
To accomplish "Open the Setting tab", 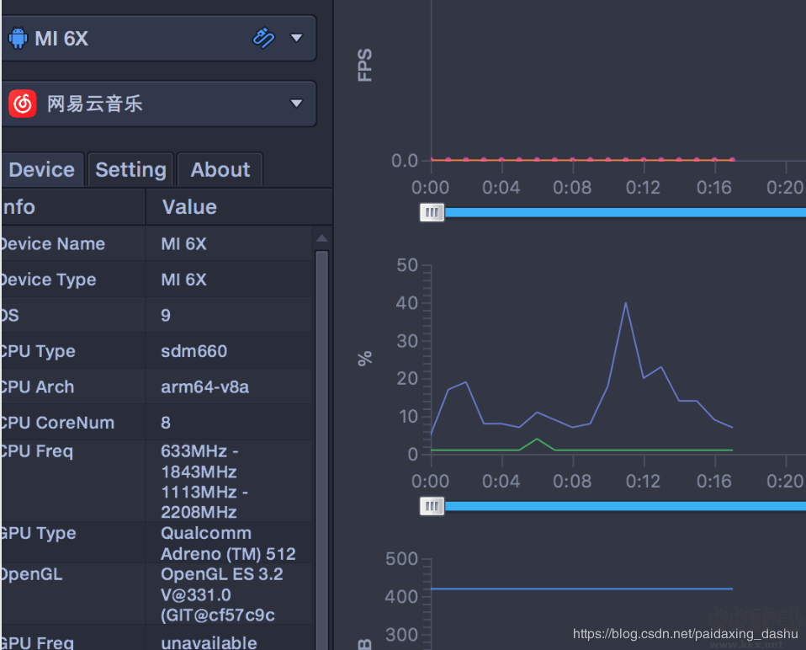I will pos(130,170).
